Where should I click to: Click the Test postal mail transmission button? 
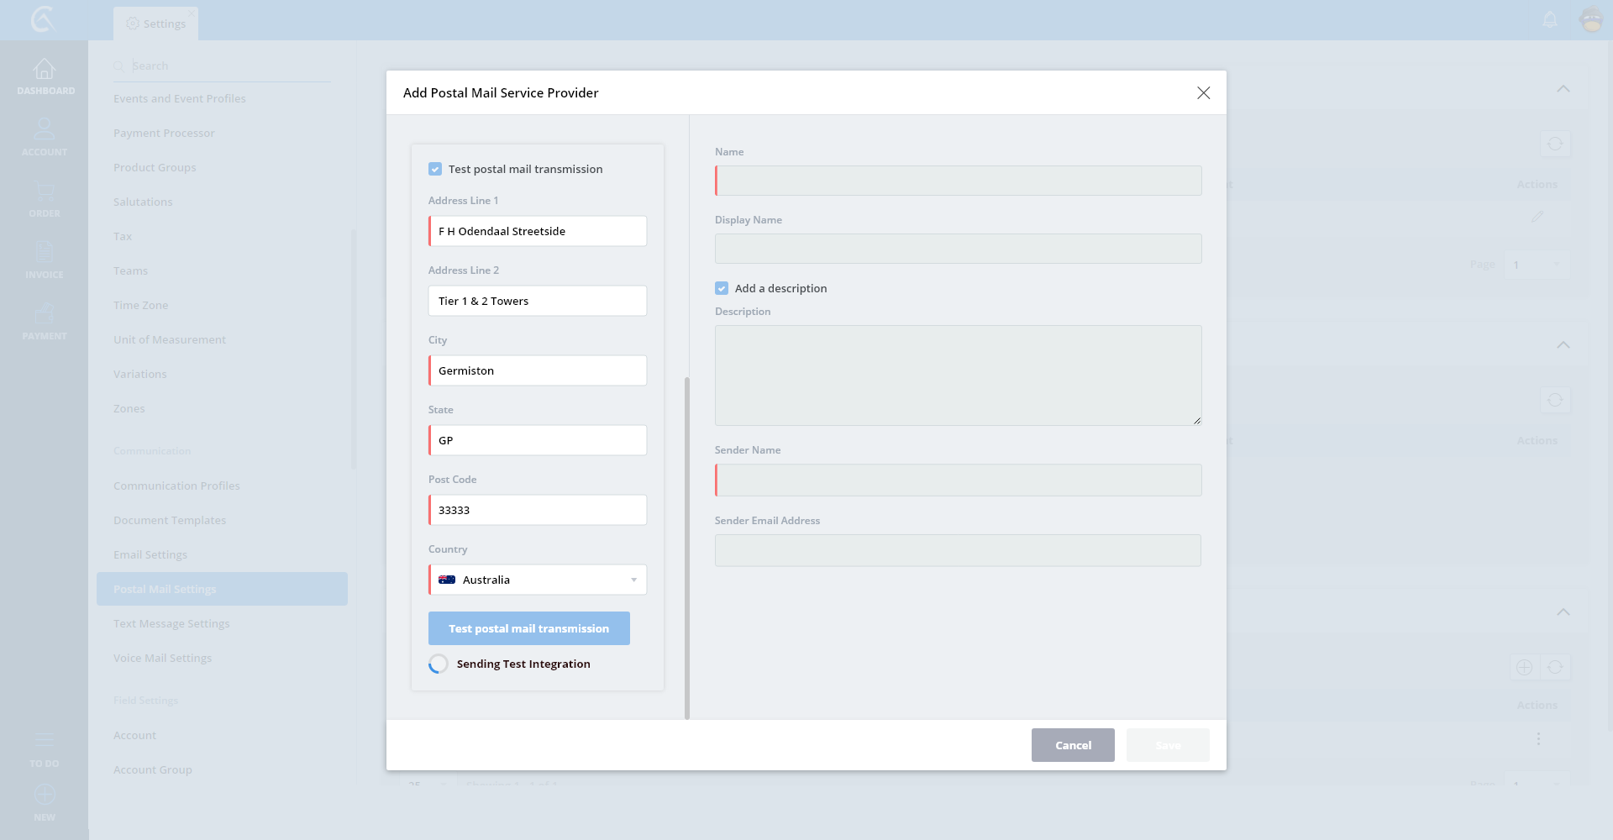[528, 628]
